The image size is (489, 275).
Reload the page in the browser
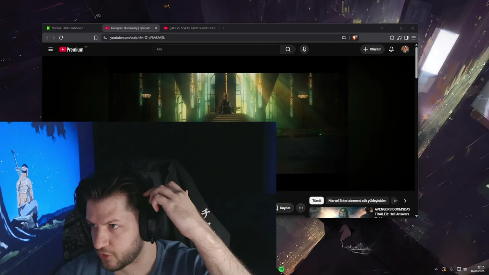coord(61,38)
